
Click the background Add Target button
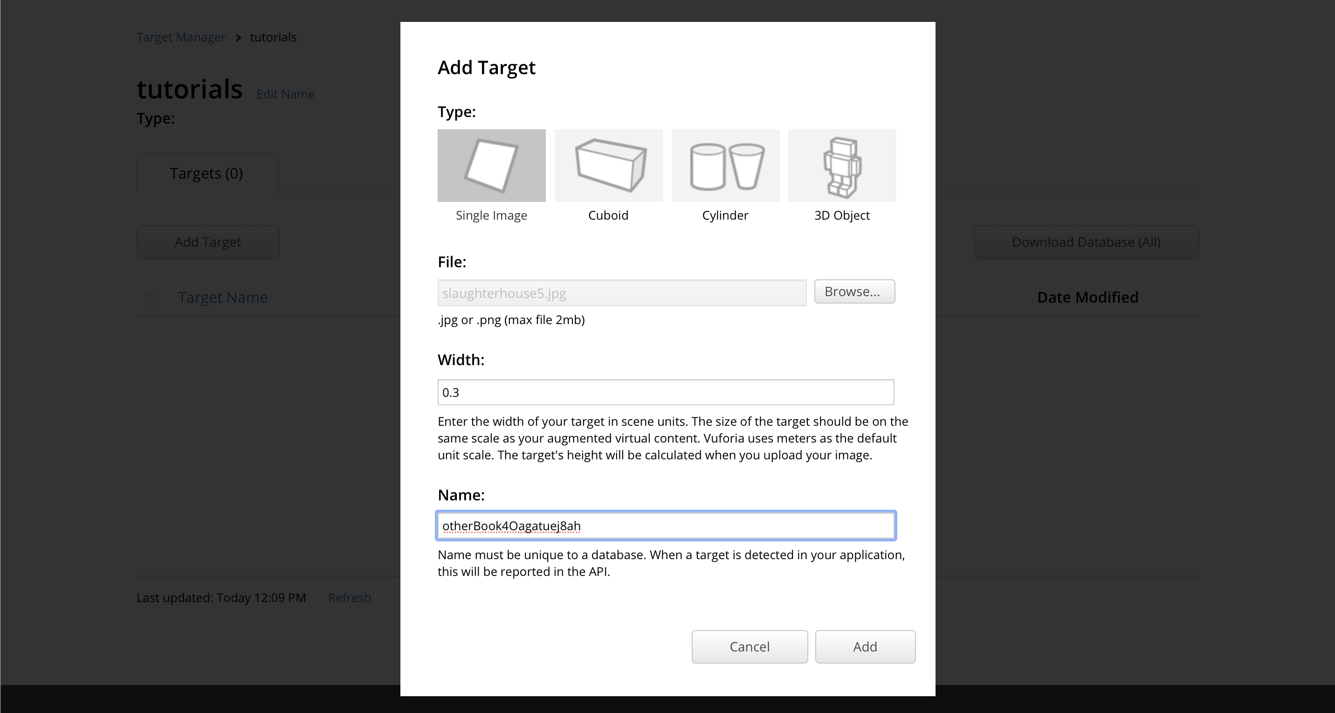click(x=208, y=242)
